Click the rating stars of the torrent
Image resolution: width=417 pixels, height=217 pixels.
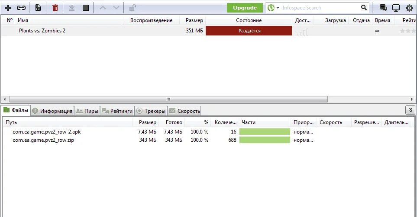click(x=408, y=31)
